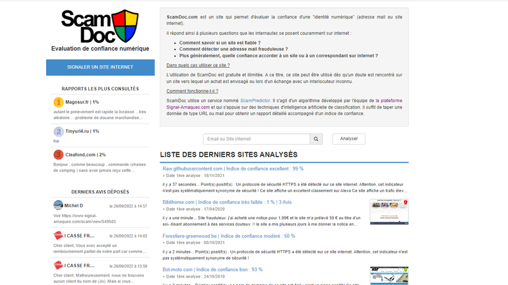Image resolution: width=508 pixels, height=285 pixels.
Task: Open the Biblihome.com site thumbnail
Action: click(389, 212)
